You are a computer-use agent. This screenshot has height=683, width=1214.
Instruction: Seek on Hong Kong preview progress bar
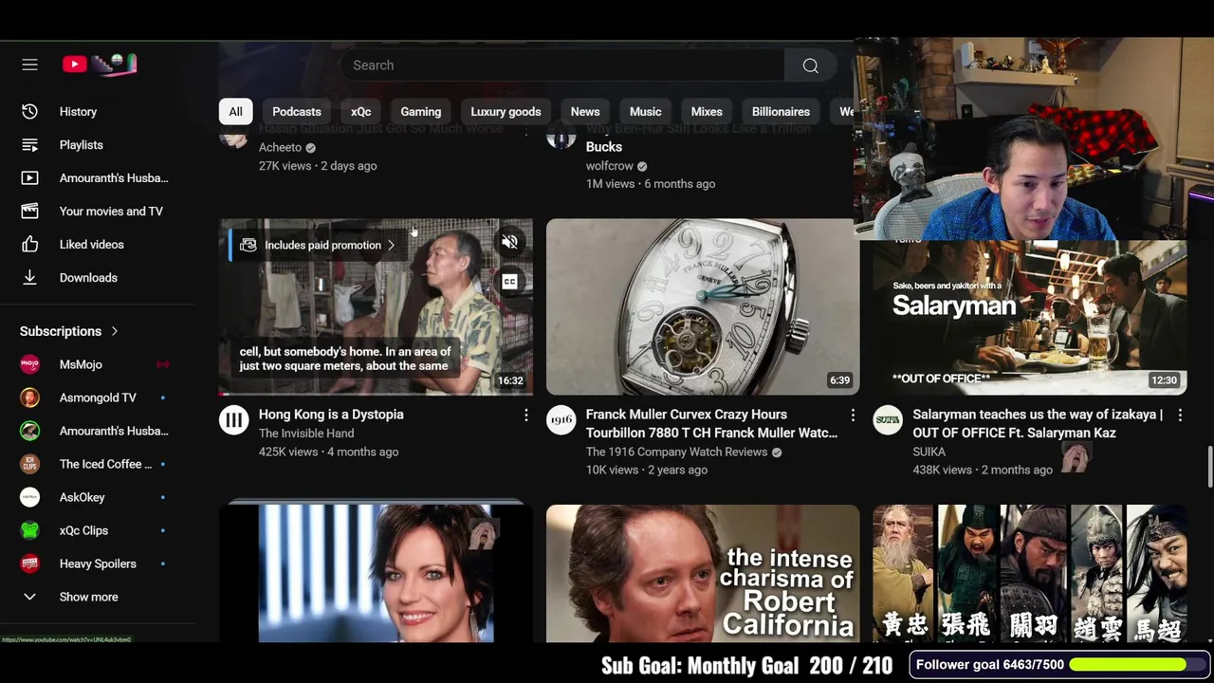376,394
